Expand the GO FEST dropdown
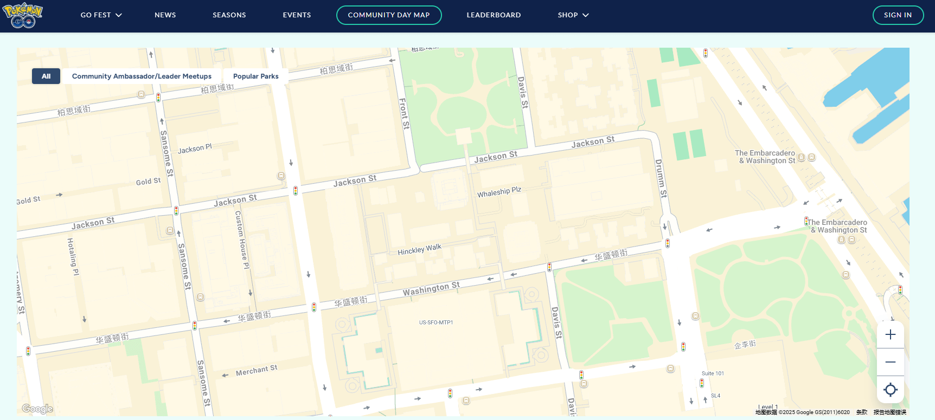 click(x=101, y=15)
